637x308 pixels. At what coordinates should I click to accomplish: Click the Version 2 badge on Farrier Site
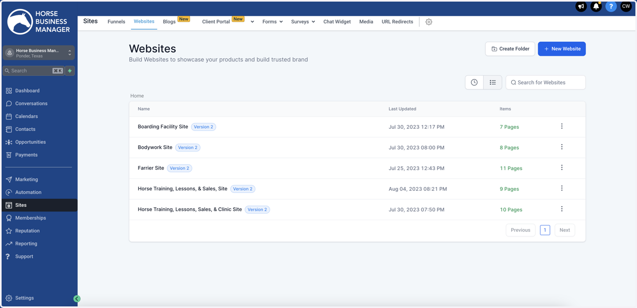(x=179, y=168)
